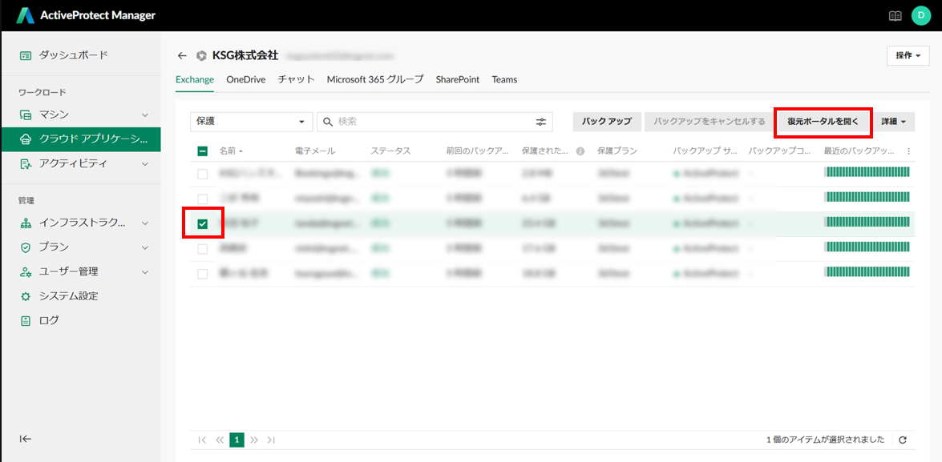Image resolution: width=942 pixels, height=462 pixels.
Task: Open the search filter sliders icon
Action: click(x=541, y=122)
